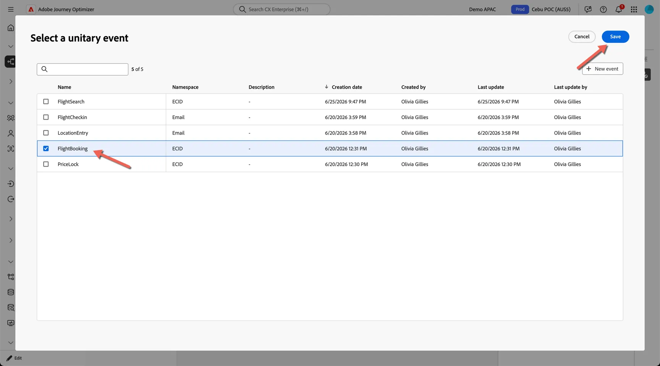The width and height of the screenshot is (660, 366).
Task: Open the Sources sidebar icon
Action: coord(11,184)
